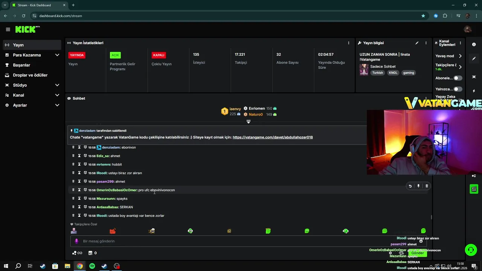482x271 pixels.
Task: Click the red cat emote in emote row
Action: pyautogui.click(x=113, y=231)
